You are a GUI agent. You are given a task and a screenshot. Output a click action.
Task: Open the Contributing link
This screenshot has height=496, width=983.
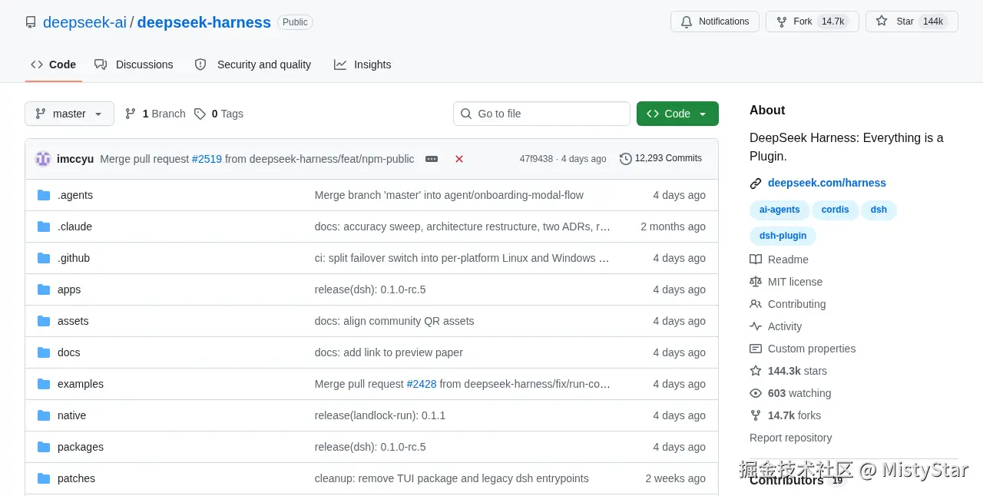click(796, 304)
